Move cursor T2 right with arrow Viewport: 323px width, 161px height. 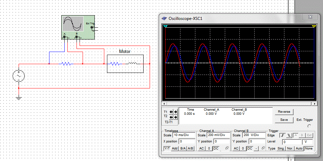(x=175, y=117)
